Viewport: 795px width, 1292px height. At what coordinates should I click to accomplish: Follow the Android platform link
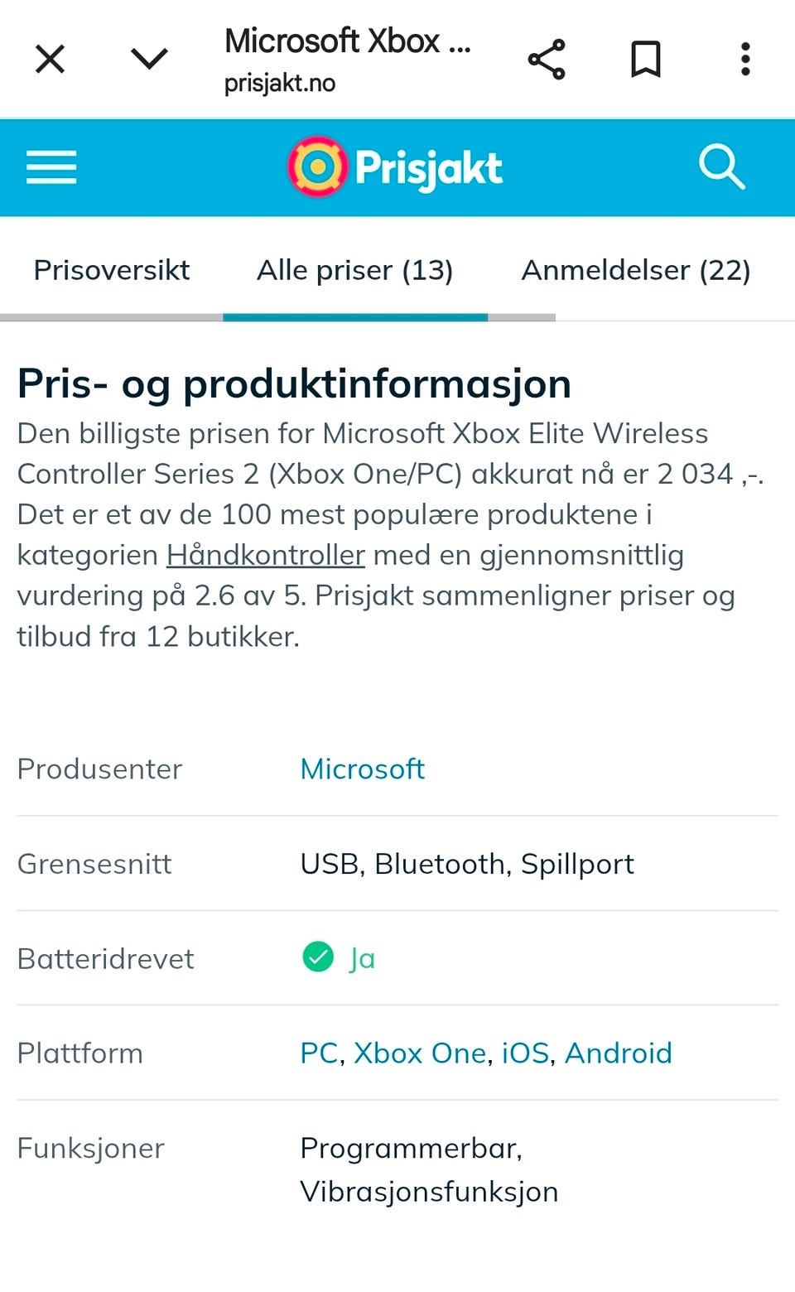coord(618,1053)
